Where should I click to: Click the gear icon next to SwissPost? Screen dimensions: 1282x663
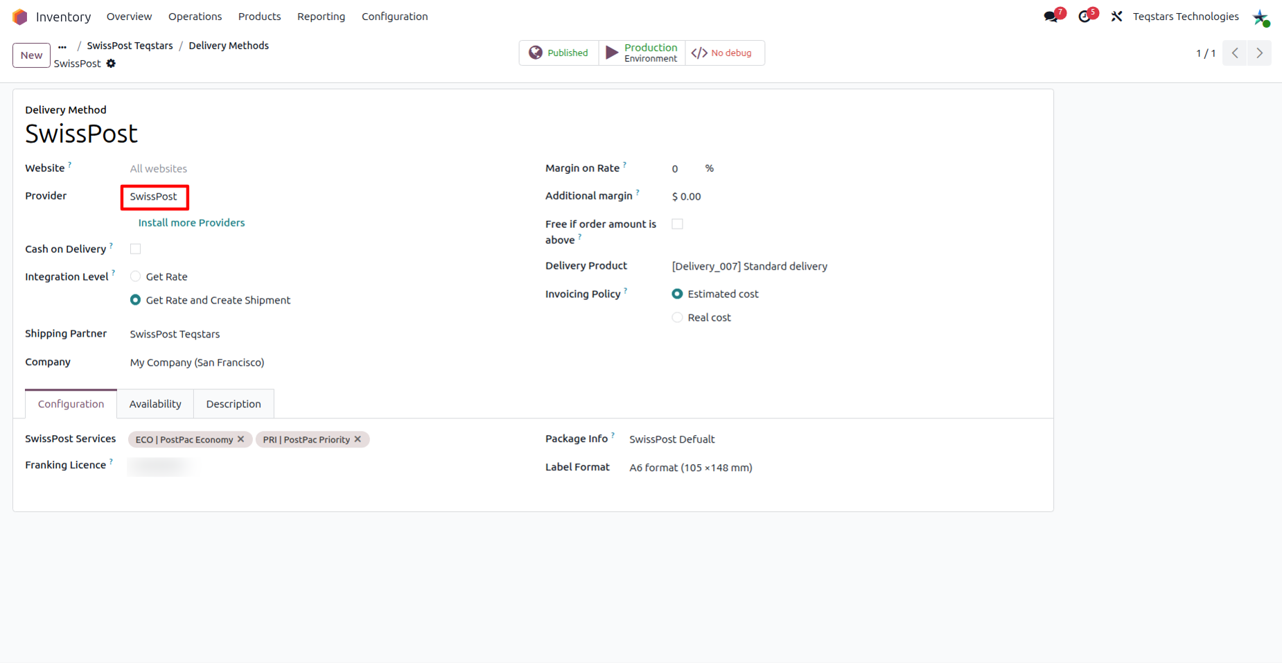(111, 64)
